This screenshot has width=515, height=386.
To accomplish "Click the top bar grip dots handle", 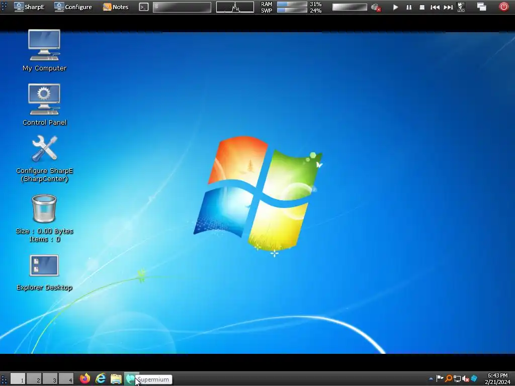I will pos(4,7).
